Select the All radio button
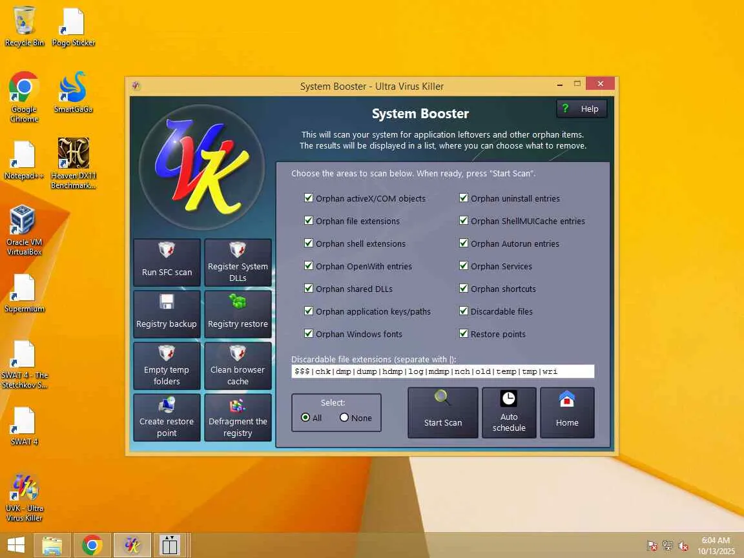This screenshot has width=744, height=558. (305, 418)
